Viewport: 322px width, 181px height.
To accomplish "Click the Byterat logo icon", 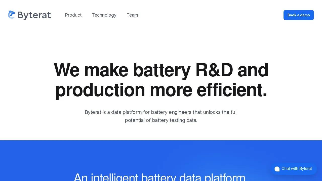I will tap(12, 15).
